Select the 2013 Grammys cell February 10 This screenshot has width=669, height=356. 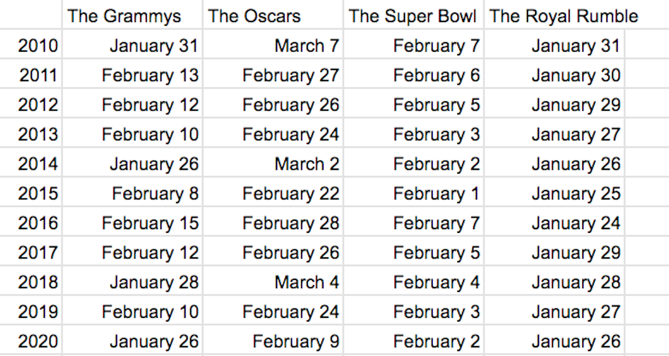132,135
